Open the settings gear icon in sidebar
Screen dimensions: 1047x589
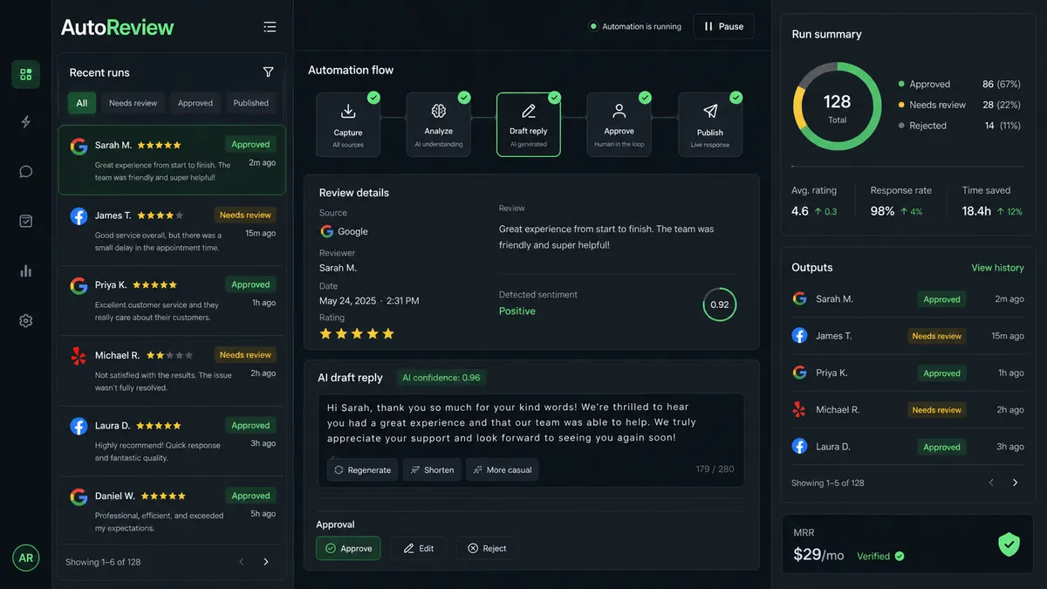click(x=25, y=320)
